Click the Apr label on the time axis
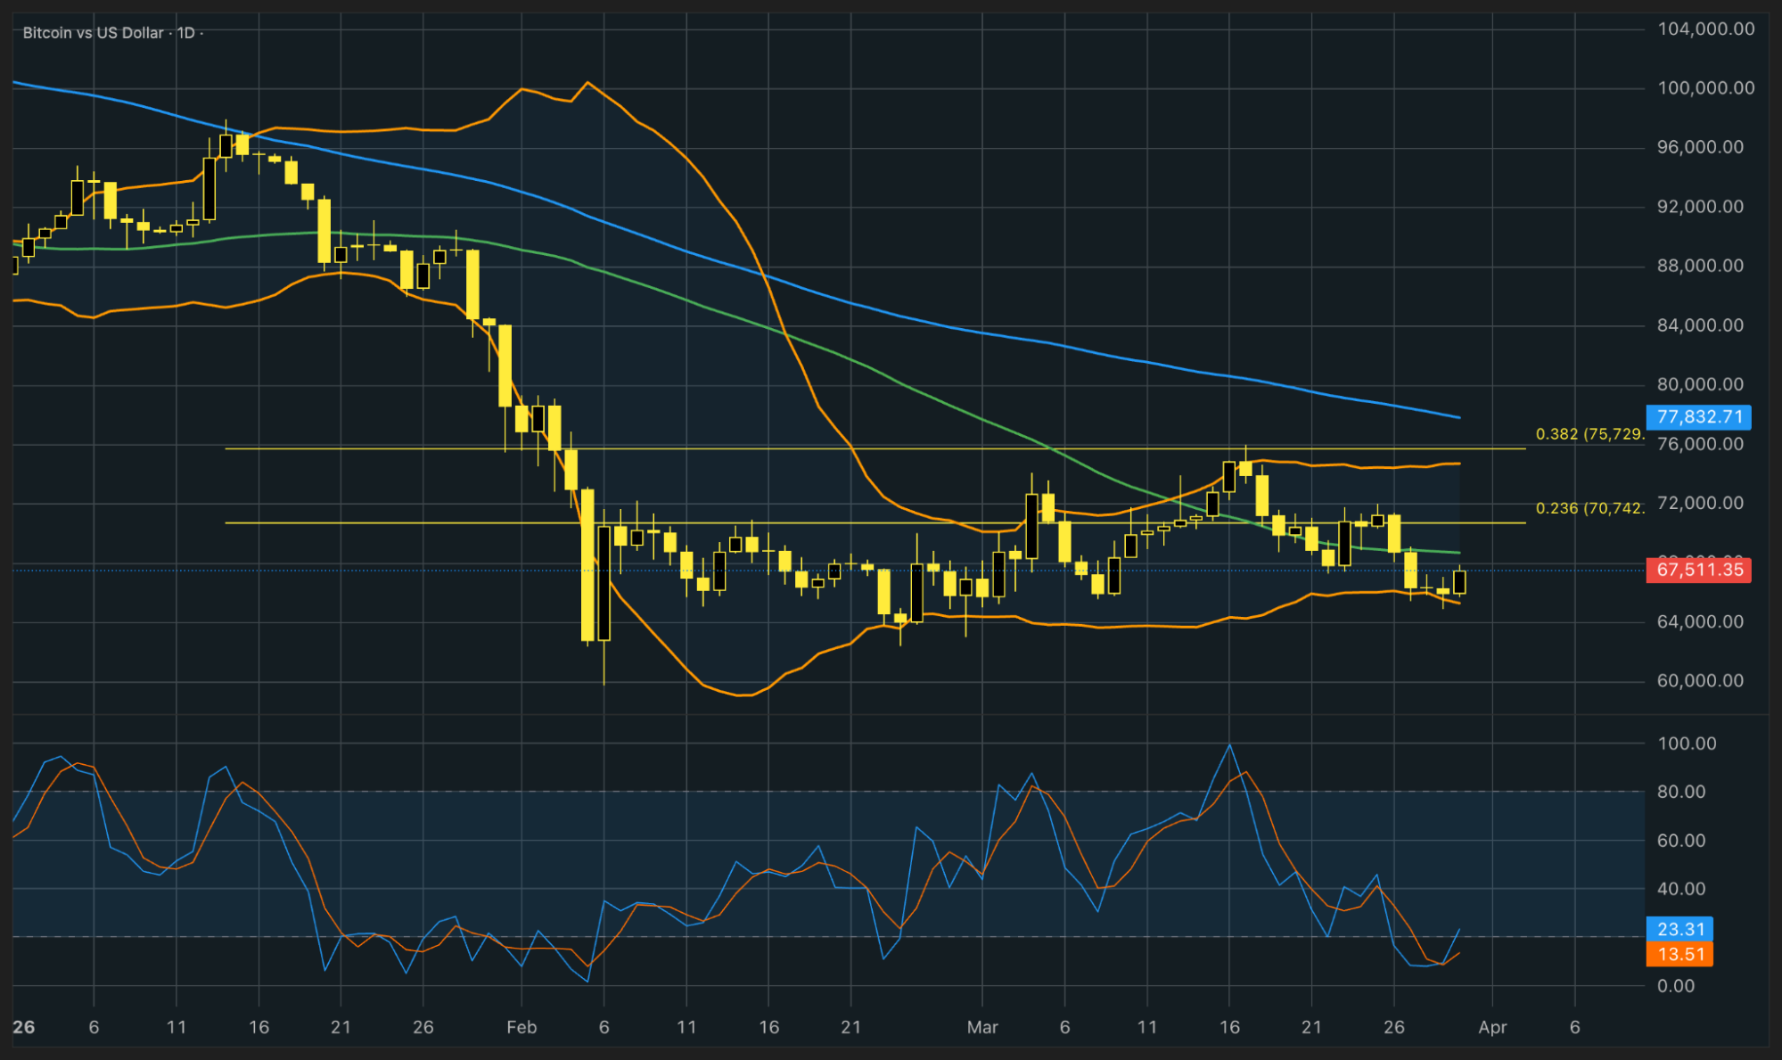Screen dimensions: 1782x1060 coord(1492,1027)
